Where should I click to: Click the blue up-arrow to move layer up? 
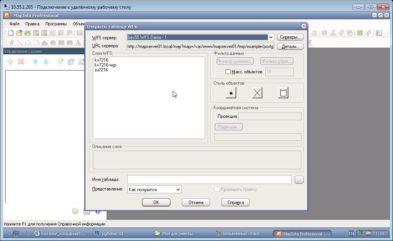pyautogui.click(x=35, y=61)
